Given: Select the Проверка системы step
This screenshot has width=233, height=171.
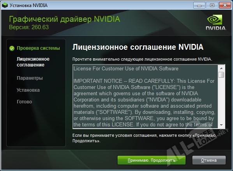Looking at the screenshot, I should point(38,48).
